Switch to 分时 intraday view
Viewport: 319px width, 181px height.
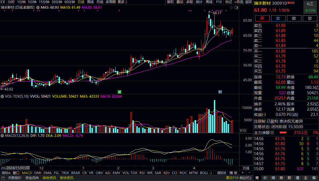click(11, 2)
